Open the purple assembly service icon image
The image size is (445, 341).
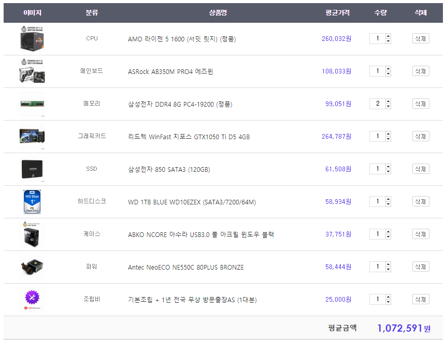tap(32, 300)
